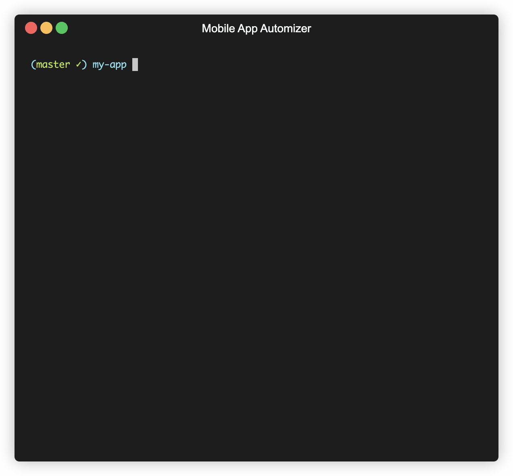The height and width of the screenshot is (476, 513).
Task: Click the "my-app" directory name in prompt
Action: (x=110, y=65)
